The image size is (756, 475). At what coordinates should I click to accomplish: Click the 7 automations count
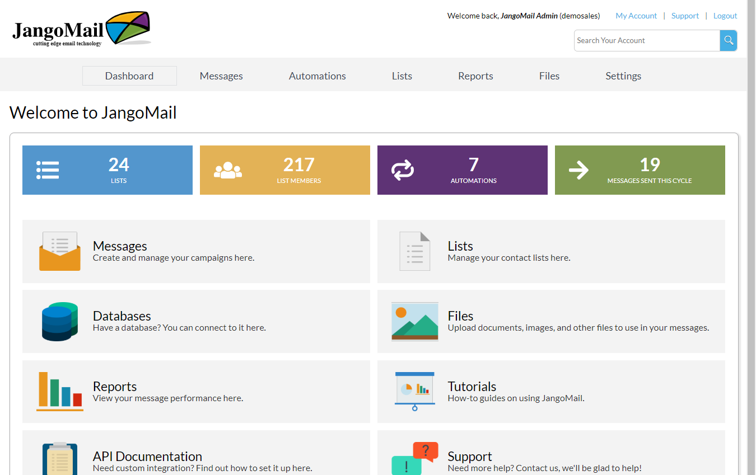point(474,164)
